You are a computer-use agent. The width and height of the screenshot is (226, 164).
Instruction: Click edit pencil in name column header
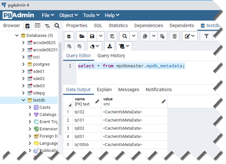pos(97,102)
